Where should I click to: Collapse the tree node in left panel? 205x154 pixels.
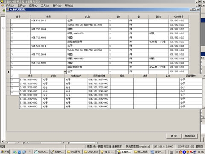pyautogui.click(x=3, y=28)
